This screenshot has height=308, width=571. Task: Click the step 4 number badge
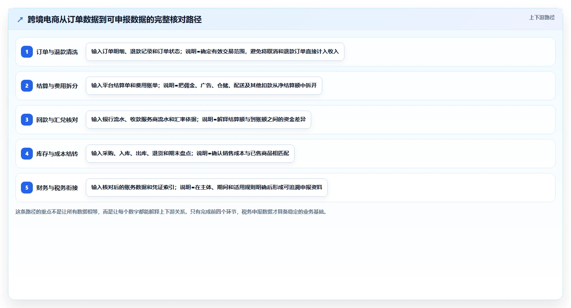click(x=27, y=154)
